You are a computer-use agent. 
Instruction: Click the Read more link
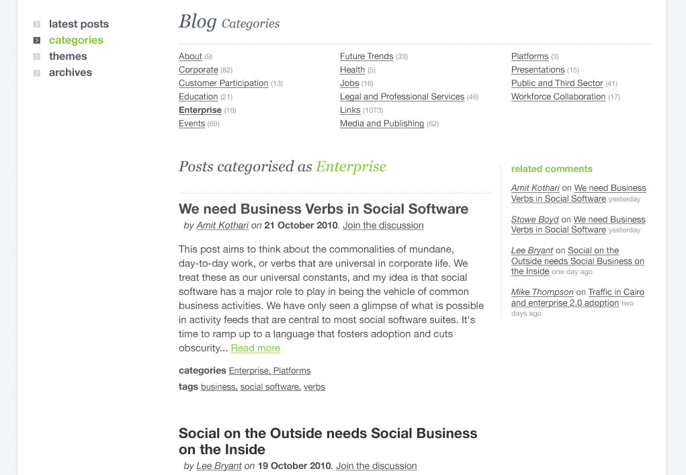point(255,348)
